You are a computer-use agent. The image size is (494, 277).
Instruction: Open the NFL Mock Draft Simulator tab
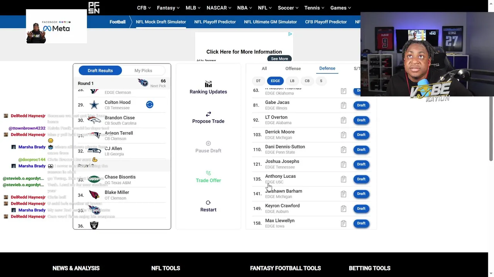coord(161,22)
